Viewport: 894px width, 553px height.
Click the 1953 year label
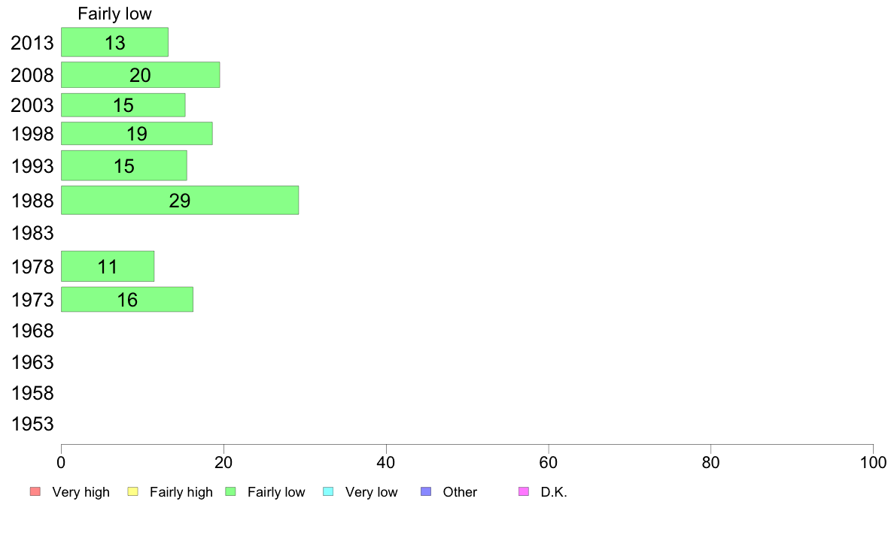click(x=32, y=425)
